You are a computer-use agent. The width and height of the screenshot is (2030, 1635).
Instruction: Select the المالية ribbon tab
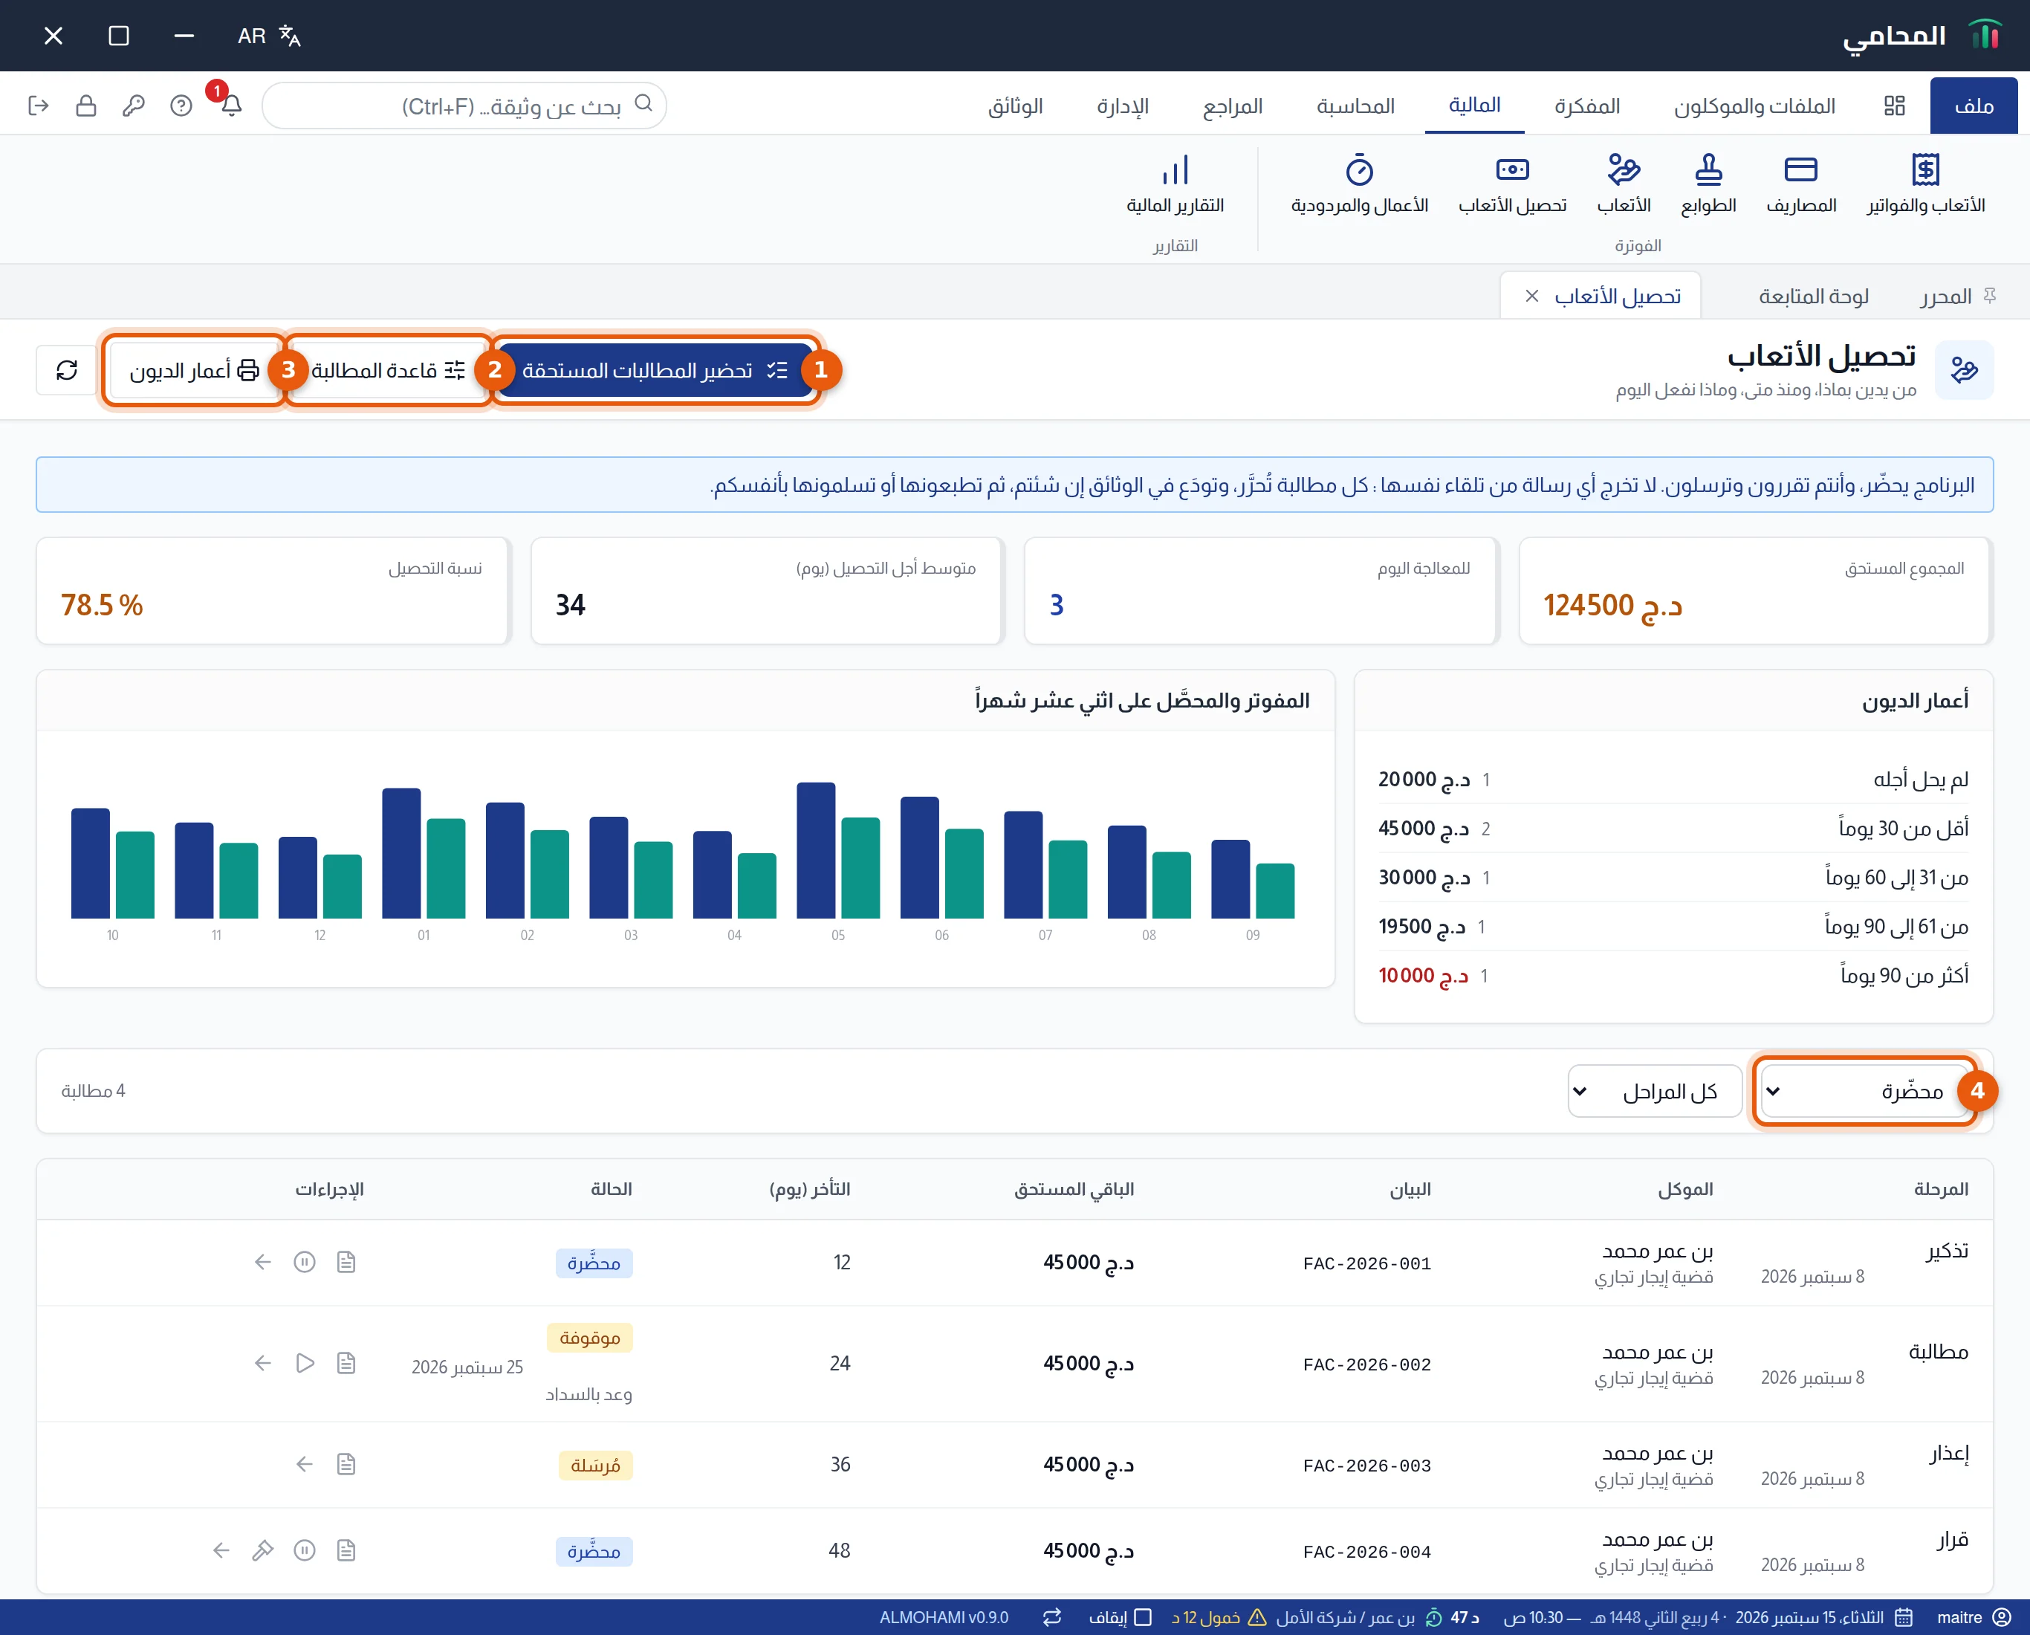(x=1474, y=106)
